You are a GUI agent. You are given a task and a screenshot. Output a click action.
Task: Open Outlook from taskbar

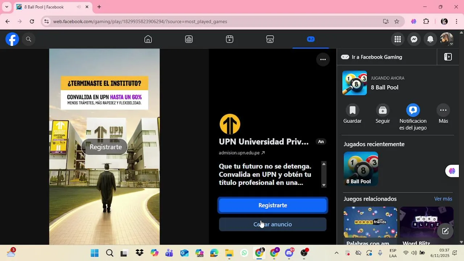tap(184, 253)
